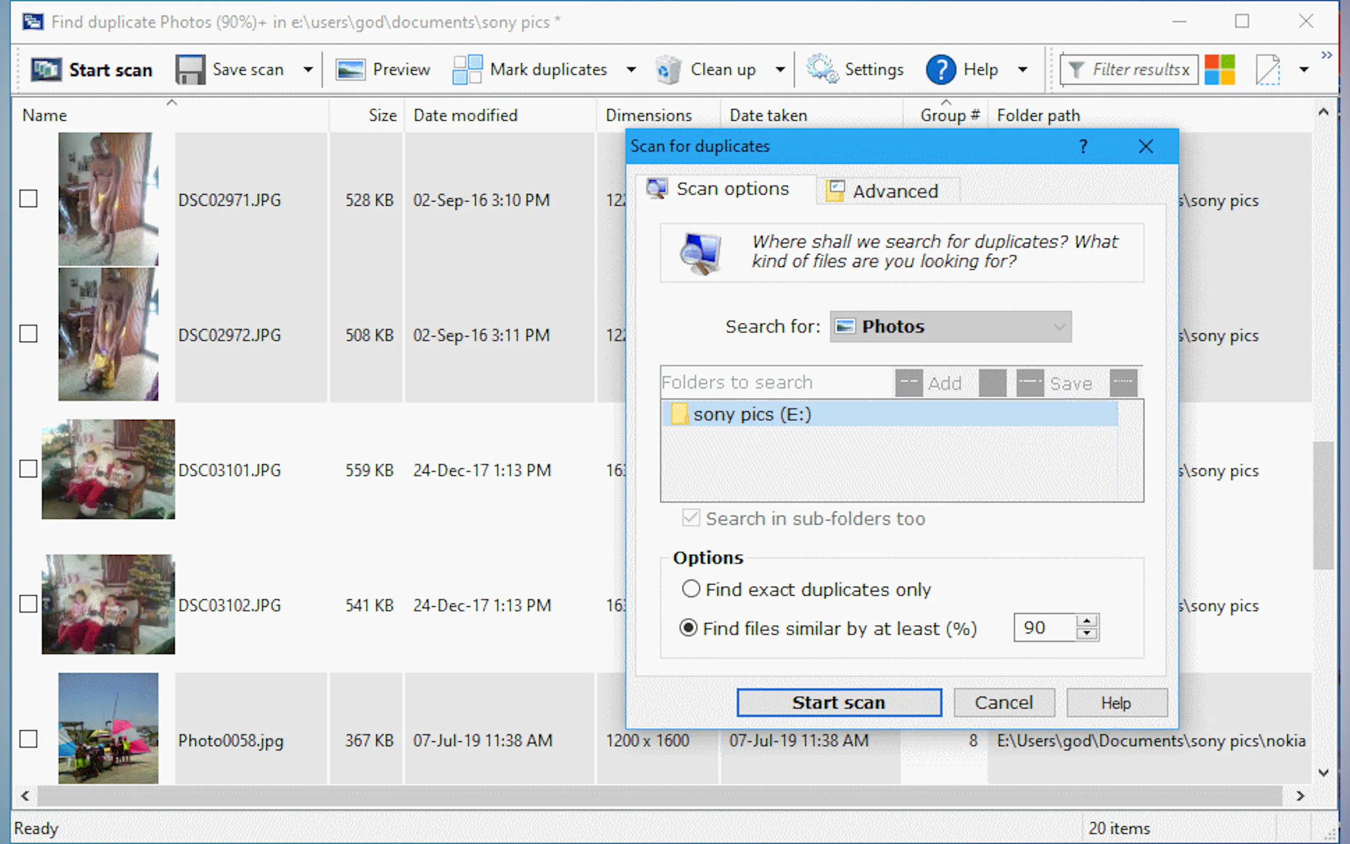Click Cancel in the scan dialog
Viewport: 1350px width, 844px height.
[1003, 702]
